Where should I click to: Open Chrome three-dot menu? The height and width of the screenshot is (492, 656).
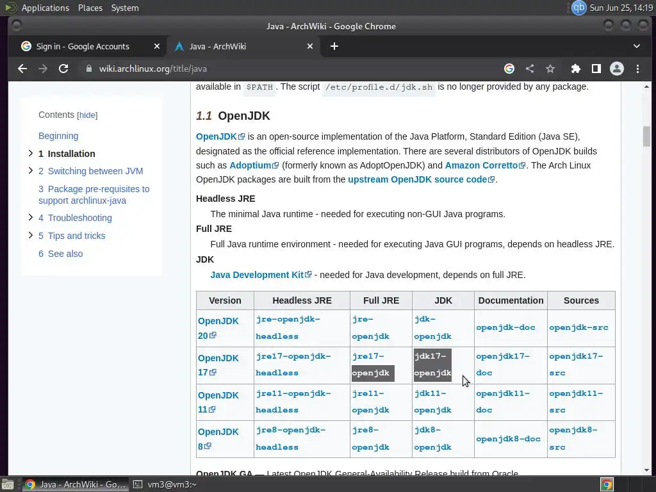coord(637,69)
